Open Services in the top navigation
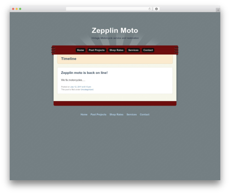Screen dimensions: 230x194 [133, 50]
